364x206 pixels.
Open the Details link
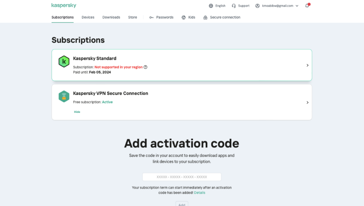click(199, 193)
